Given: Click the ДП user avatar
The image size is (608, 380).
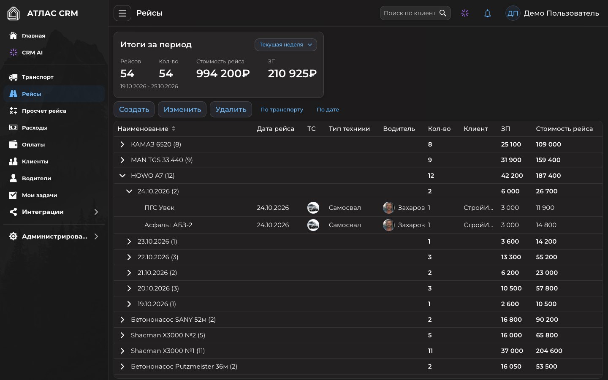Looking at the screenshot, I should [513, 13].
